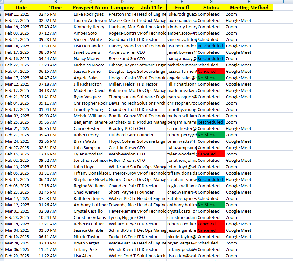Select the empty column I header
The image size is (293, 261).
click(x=283, y=2)
